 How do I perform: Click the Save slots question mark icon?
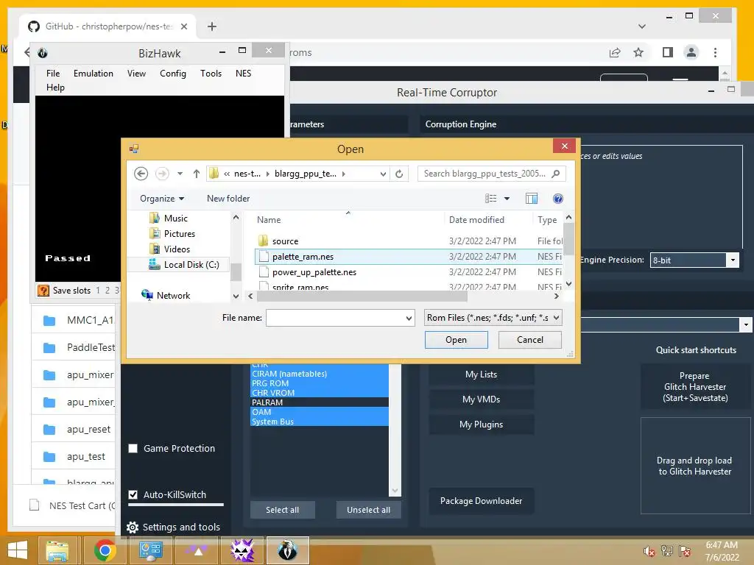click(43, 290)
